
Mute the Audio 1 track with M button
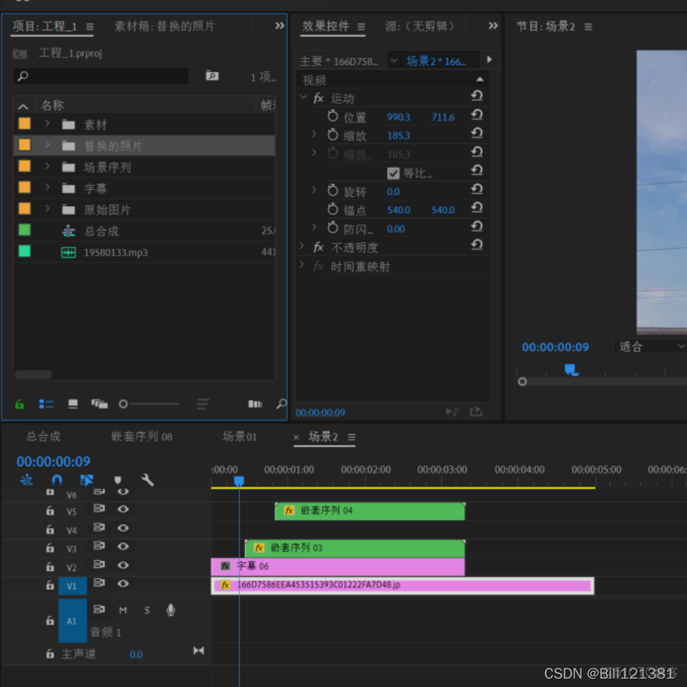(x=123, y=609)
